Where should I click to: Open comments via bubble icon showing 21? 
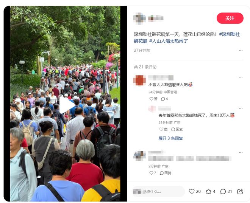[x=226, y=191]
